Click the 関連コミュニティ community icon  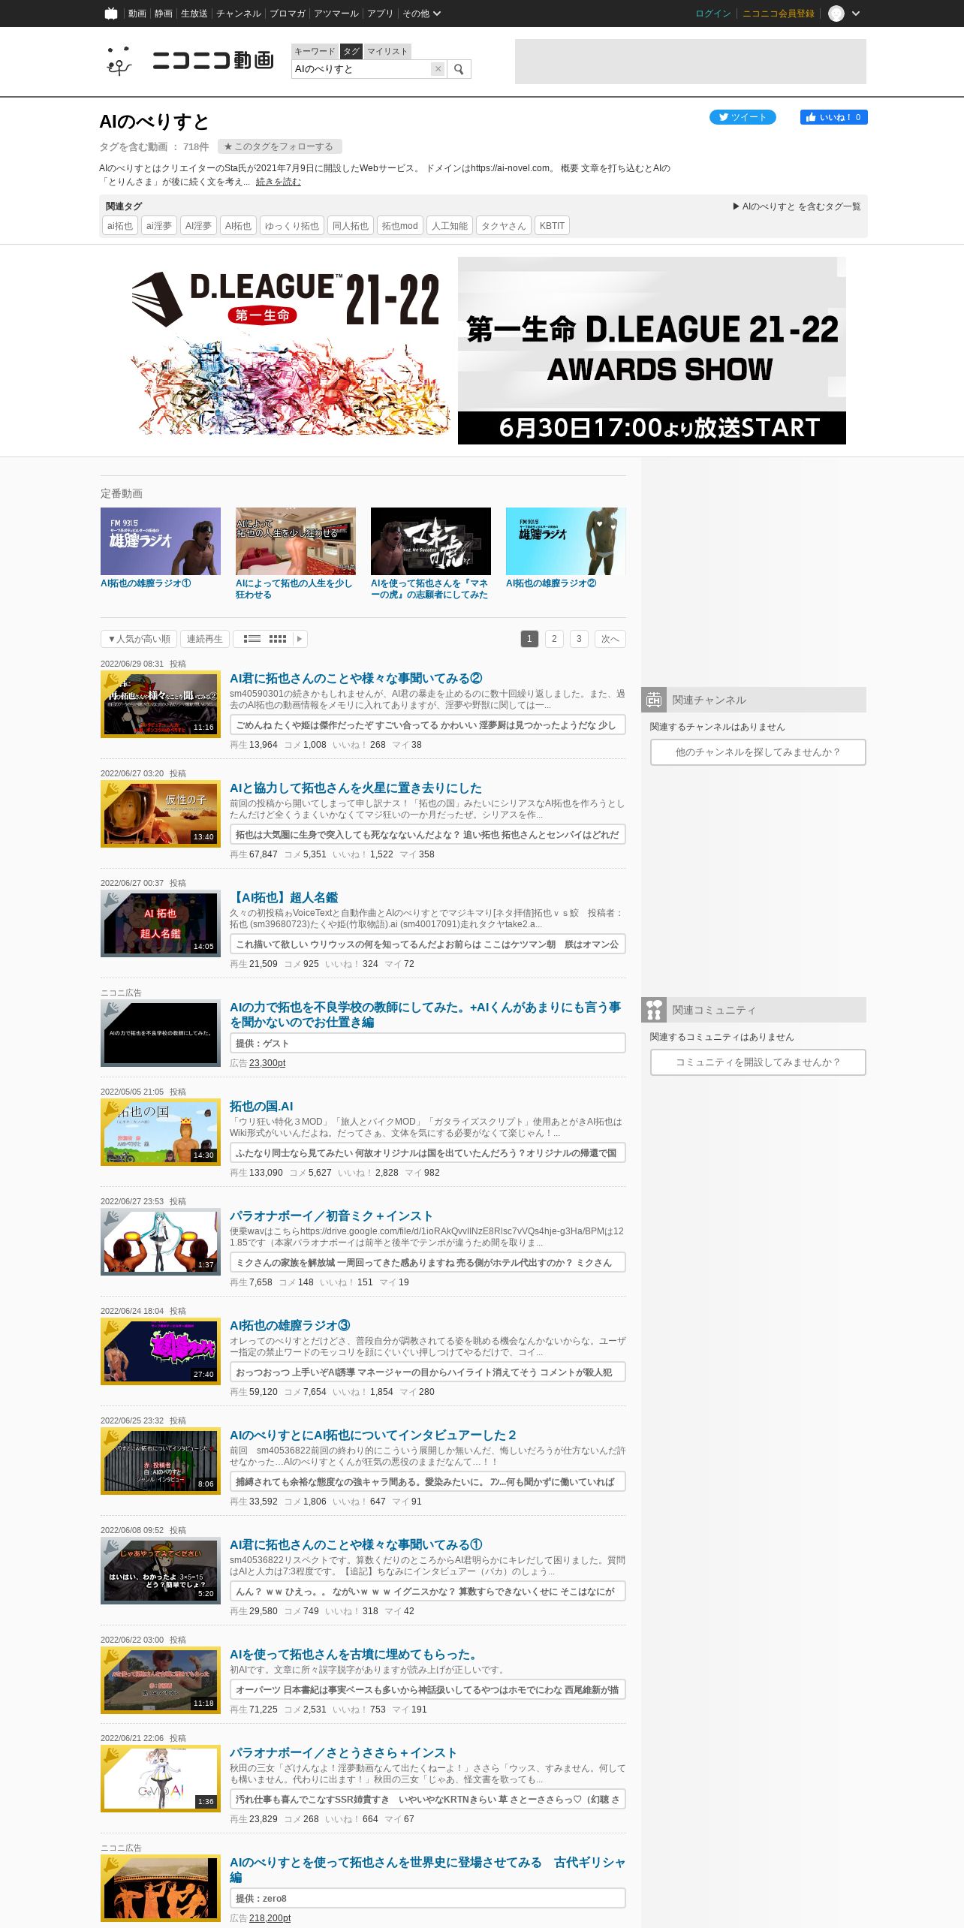click(654, 1010)
